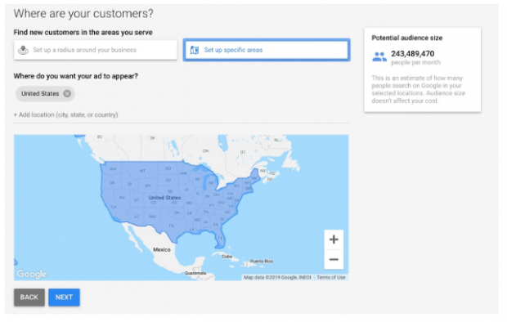Click the map data attribution text

pyautogui.click(x=277, y=277)
